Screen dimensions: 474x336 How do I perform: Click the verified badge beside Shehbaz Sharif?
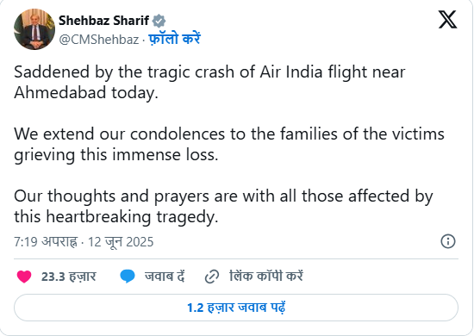tap(159, 21)
